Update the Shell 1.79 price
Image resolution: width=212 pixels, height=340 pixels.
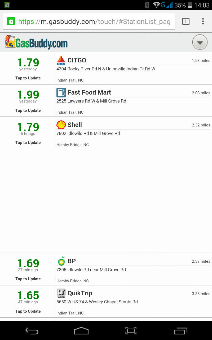pyautogui.click(x=28, y=143)
